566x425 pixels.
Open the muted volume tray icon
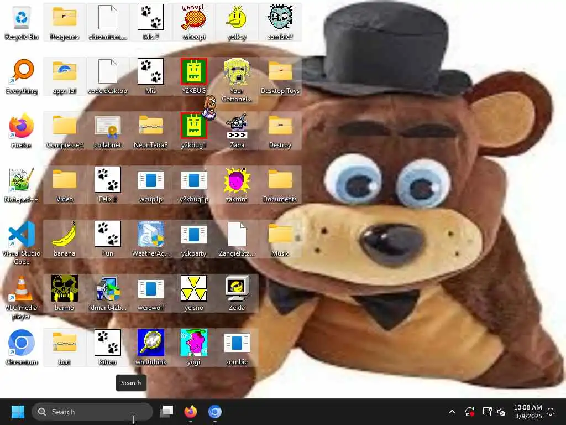(501, 412)
